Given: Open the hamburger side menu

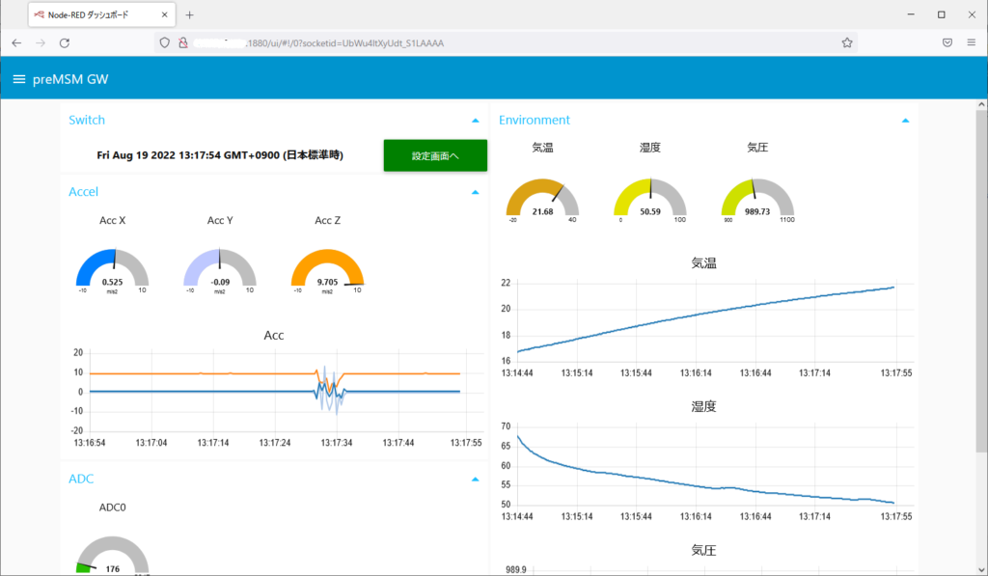Looking at the screenshot, I should point(18,79).
